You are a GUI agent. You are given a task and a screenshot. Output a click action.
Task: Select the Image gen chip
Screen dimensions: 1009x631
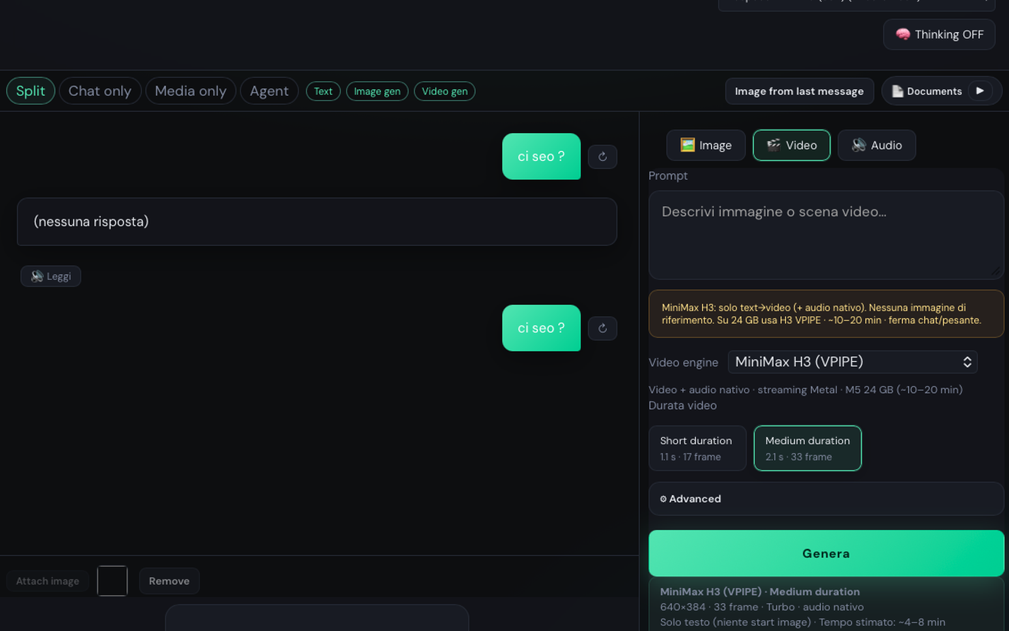[x=377, y=91]
